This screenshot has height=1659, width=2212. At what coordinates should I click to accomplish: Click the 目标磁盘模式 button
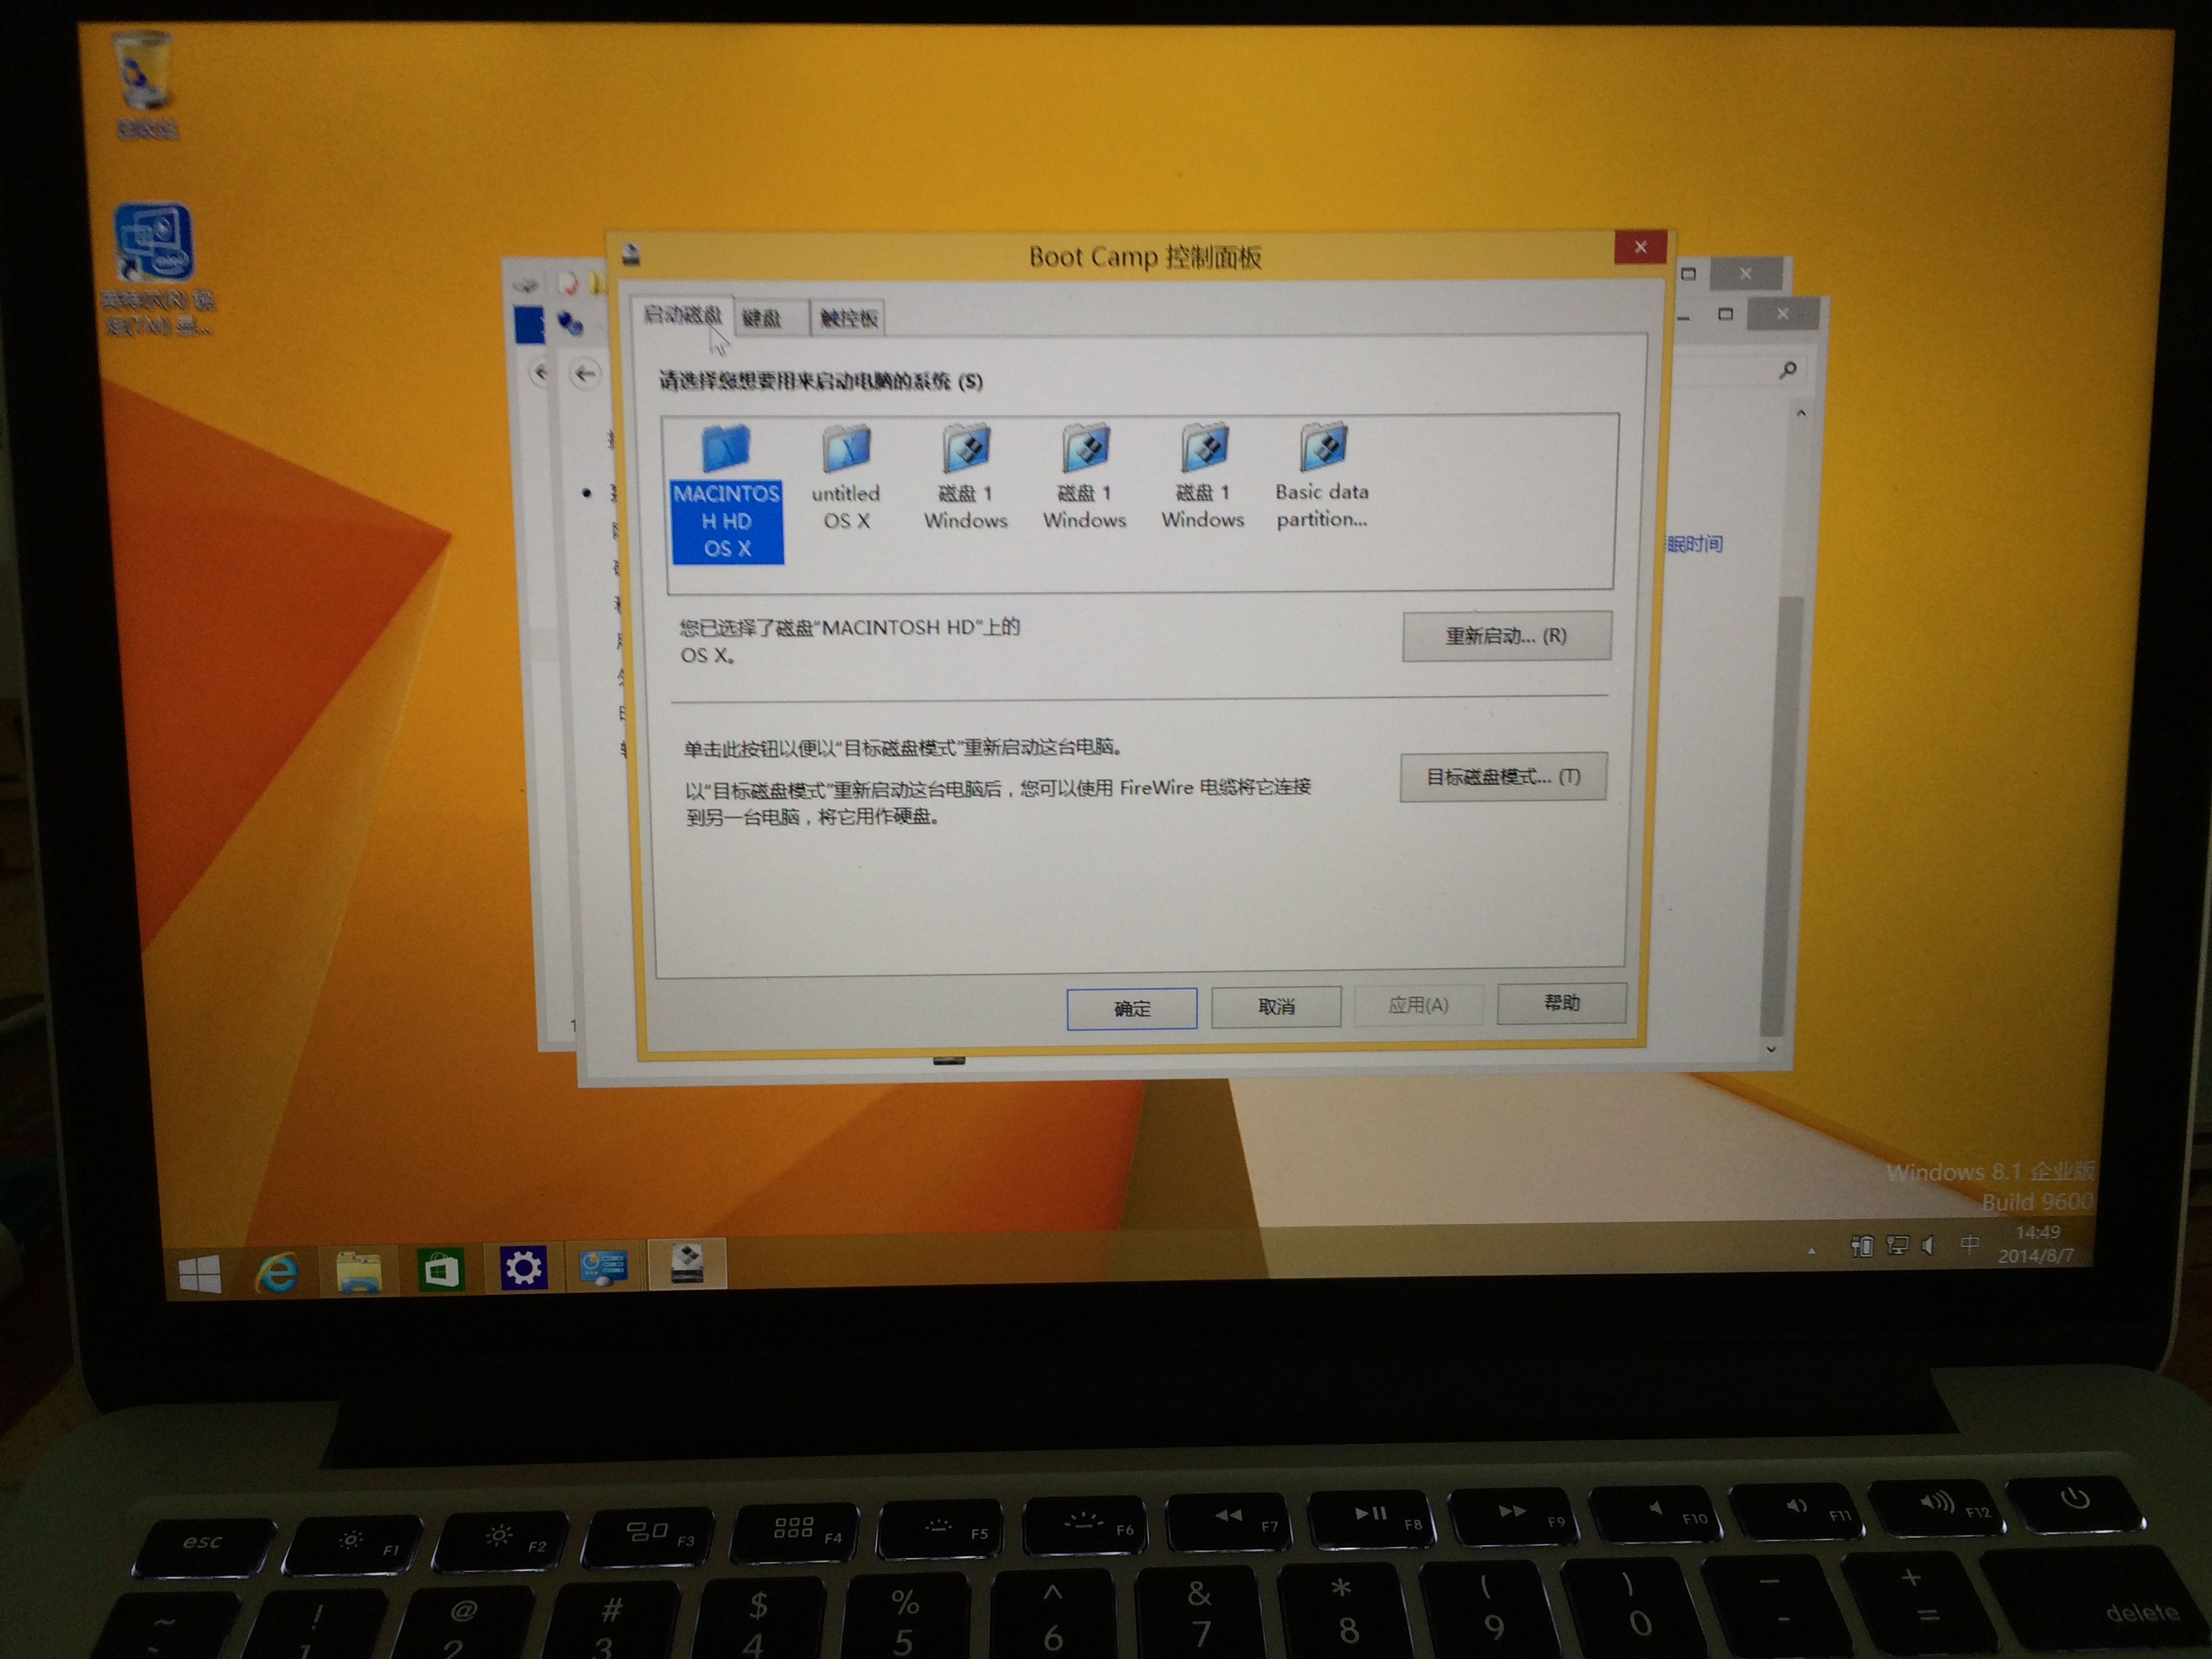(x=1503, y=777)
